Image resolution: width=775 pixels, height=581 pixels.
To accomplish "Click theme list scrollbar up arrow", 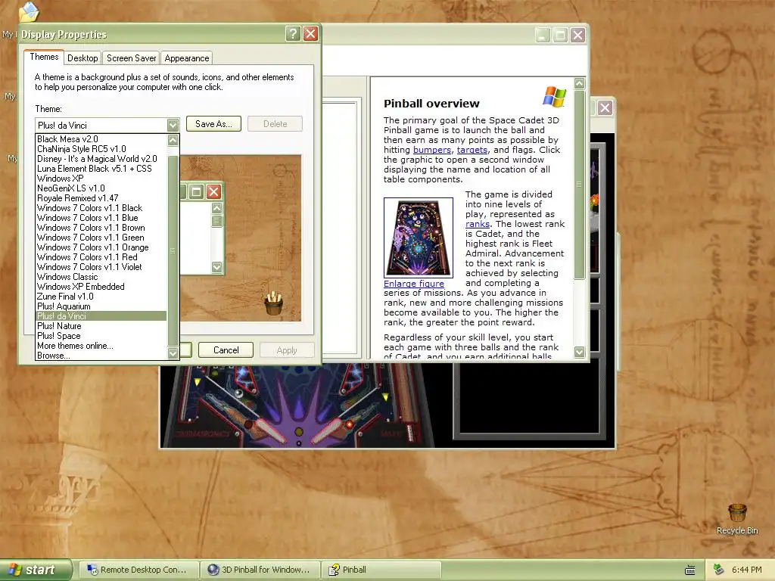I will 173,140.
